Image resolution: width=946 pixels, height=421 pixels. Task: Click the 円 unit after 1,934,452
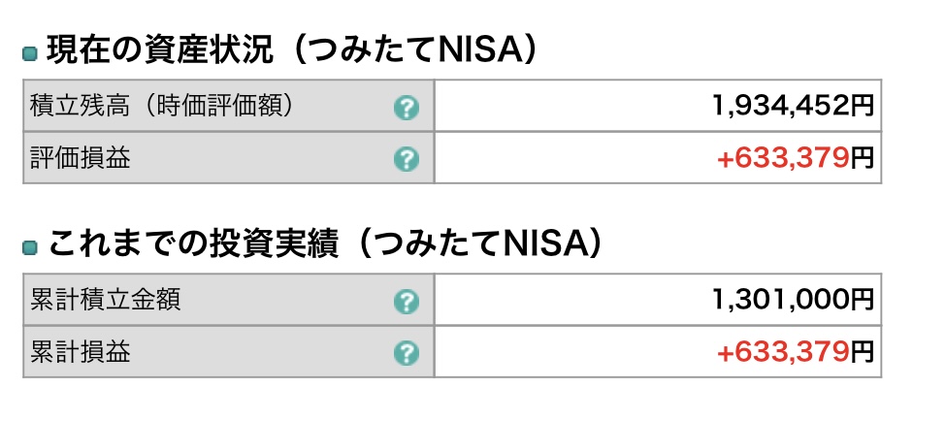[863, 107]
